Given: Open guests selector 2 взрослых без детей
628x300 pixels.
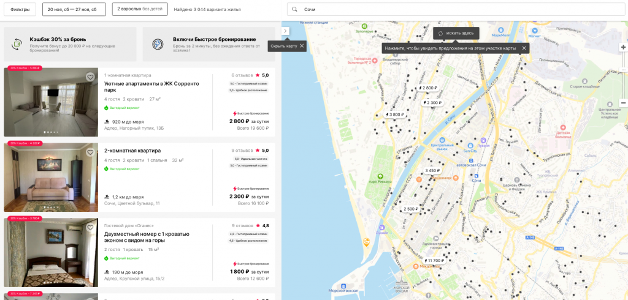Looking at the screenshot, I should click(x=140, y=9).
